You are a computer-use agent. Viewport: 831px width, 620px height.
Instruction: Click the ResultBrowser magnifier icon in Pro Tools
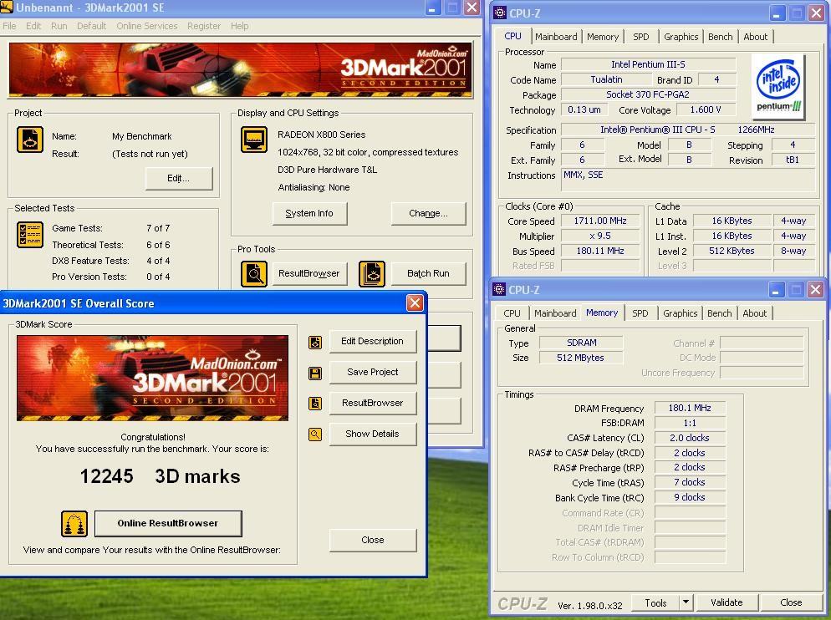(x=254, y=274)
